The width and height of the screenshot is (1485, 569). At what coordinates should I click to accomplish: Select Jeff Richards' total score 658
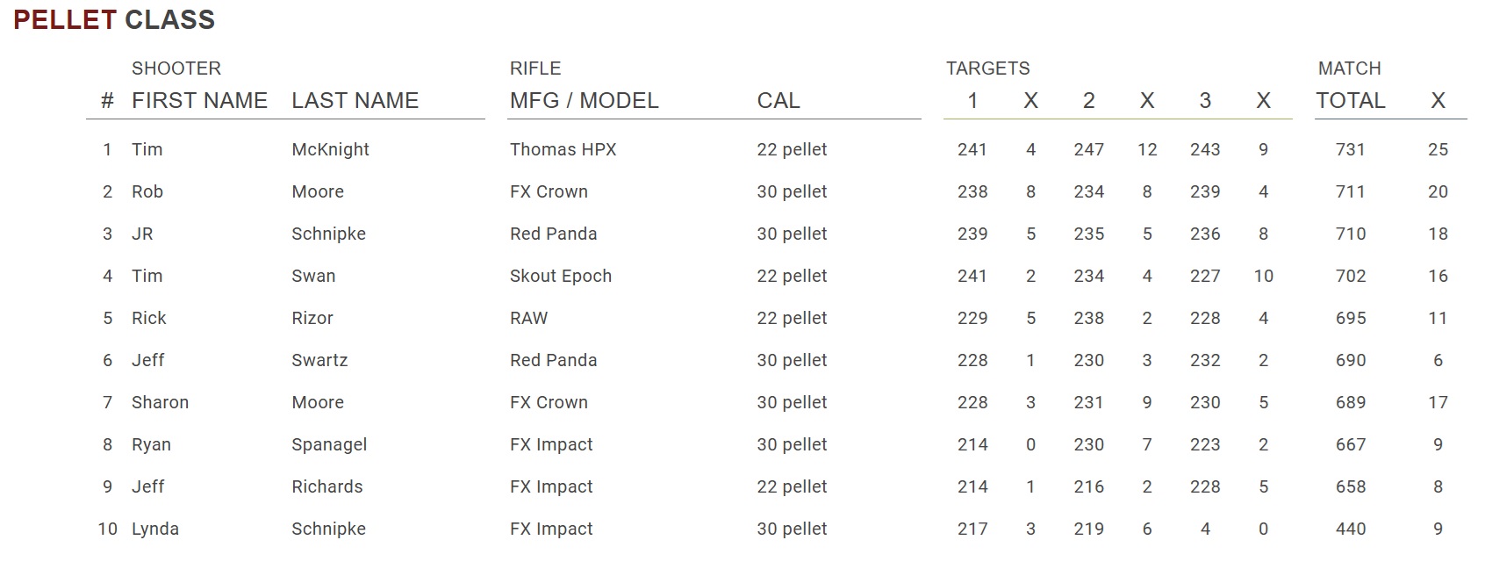coord(1350,486)
